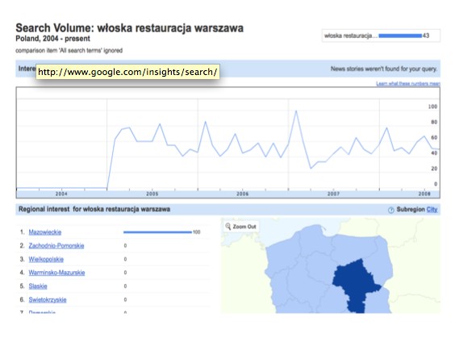Click the 'włoska restauracja...' legend label
The height and width of the screenshot is (346, 455).
[351, 35]
